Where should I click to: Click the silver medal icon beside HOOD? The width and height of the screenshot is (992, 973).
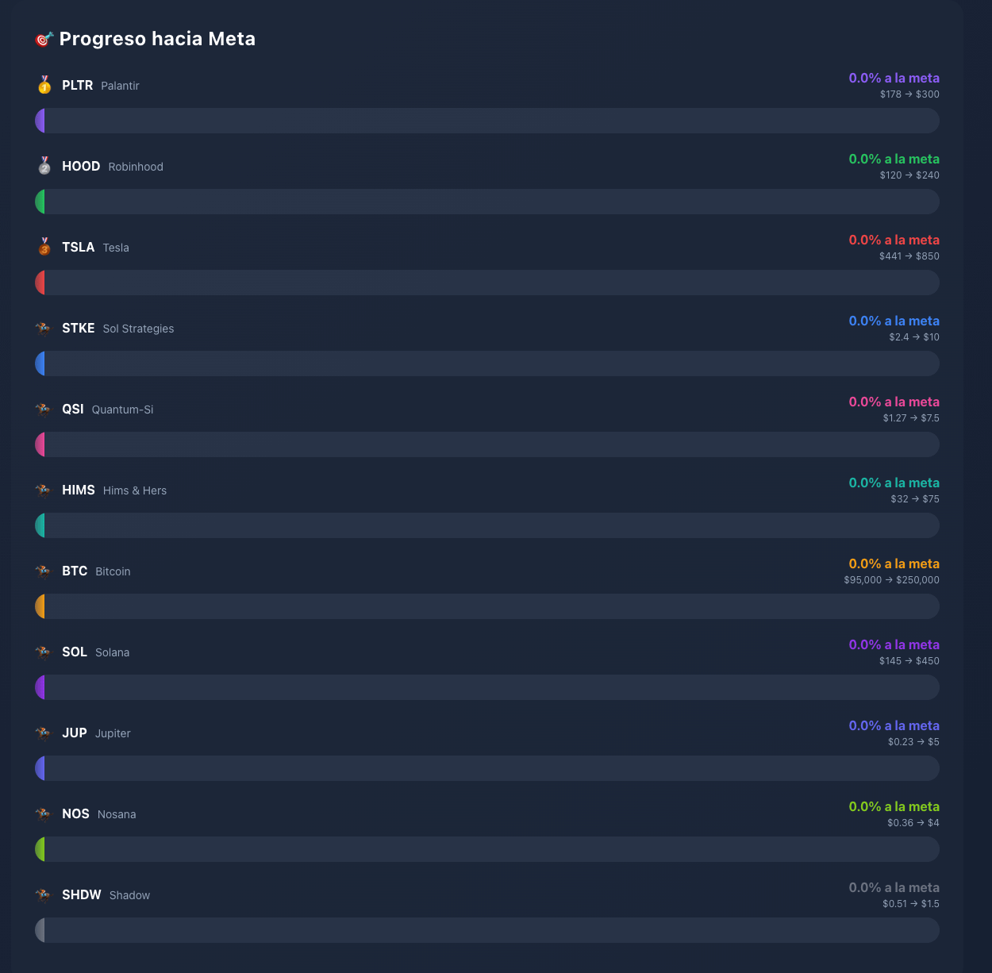(44, 166)
